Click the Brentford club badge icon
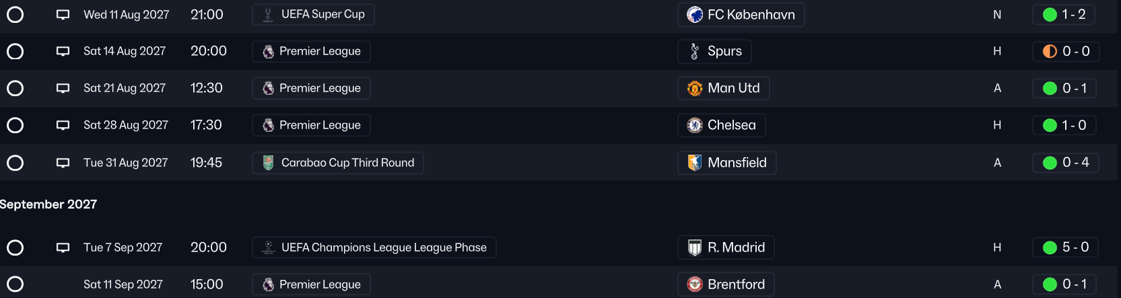 tap(695, 285)
